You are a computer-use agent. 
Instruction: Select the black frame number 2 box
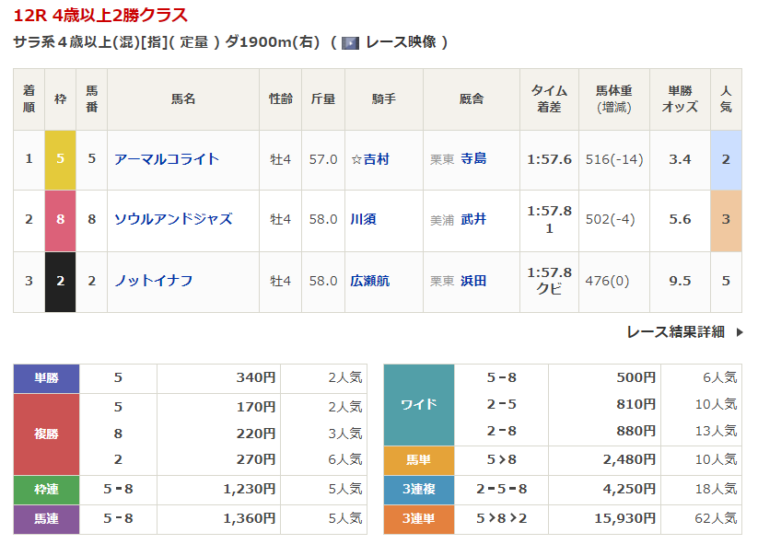click(61, 281)
